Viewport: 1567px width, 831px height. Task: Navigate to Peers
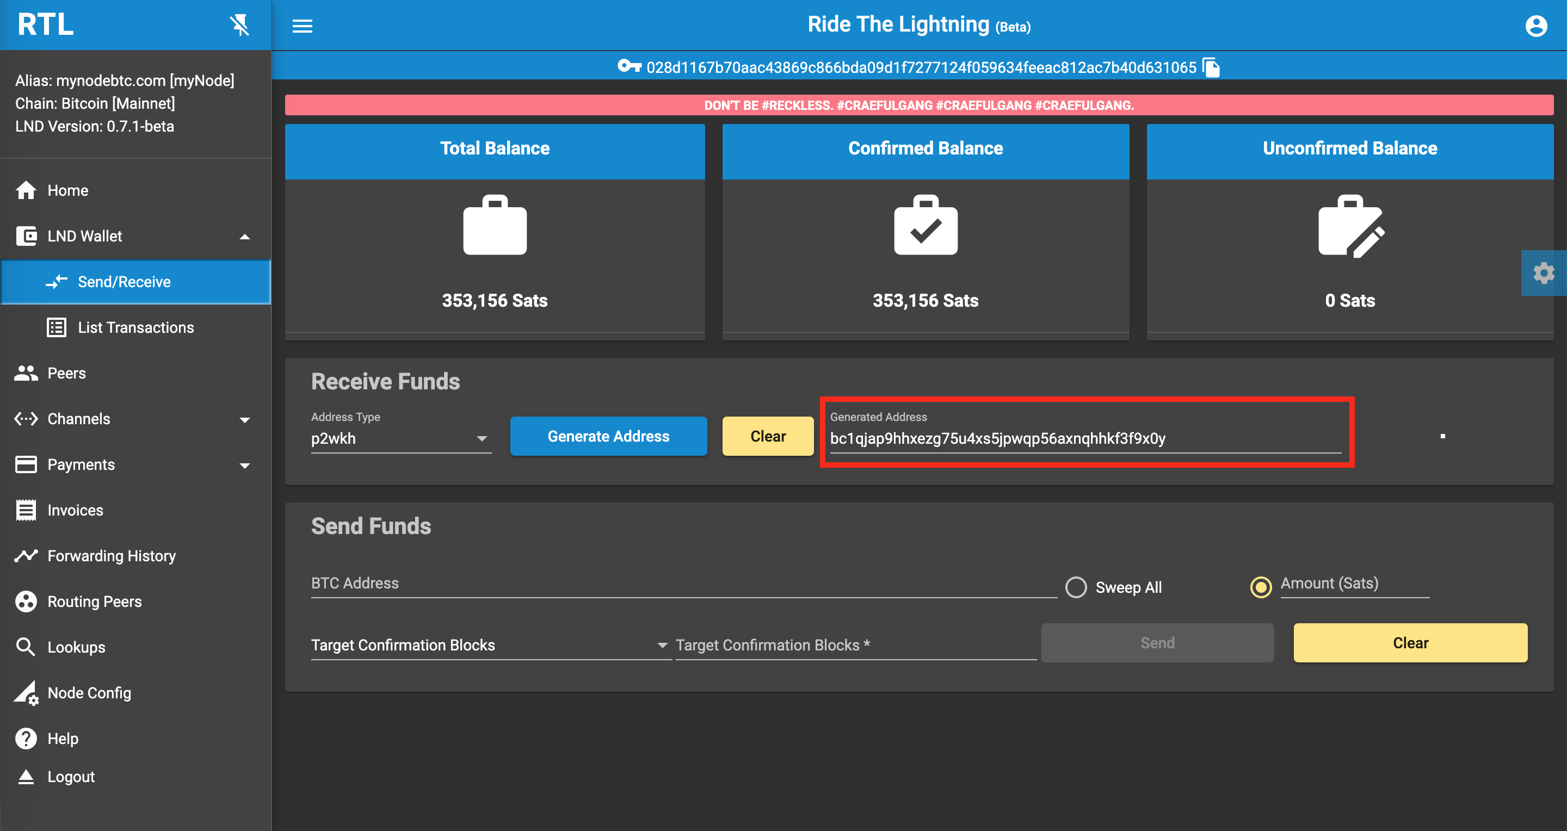(x=135, y=373)
